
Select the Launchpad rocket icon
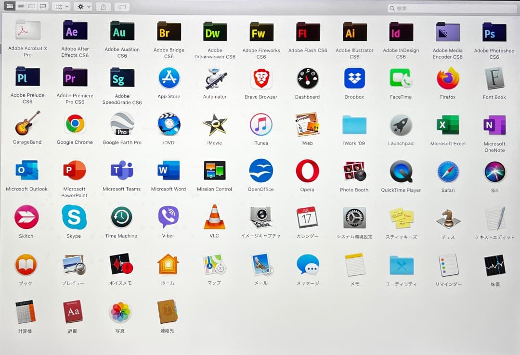click(x=401, y=125)
